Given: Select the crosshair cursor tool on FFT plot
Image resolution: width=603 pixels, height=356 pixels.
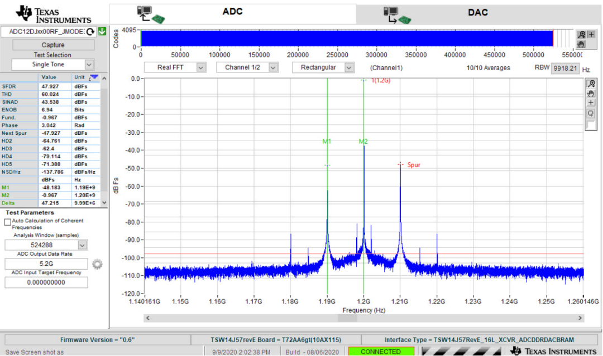Looking at the screenshot, I should click(x=591, y=103).
